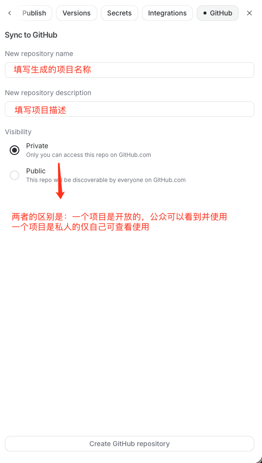Image resolution: width=262 pixels, height=463 pixels.
Task: Open the Secrets tab
Action: pyautogui.click(x=119, y=14)
